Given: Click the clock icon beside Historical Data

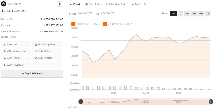Looking at the screenshot, I should pos(107,4).
